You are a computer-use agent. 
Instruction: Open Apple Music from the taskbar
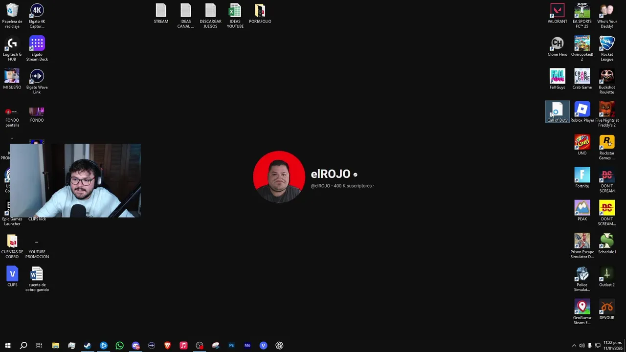[x=183, y=346]
